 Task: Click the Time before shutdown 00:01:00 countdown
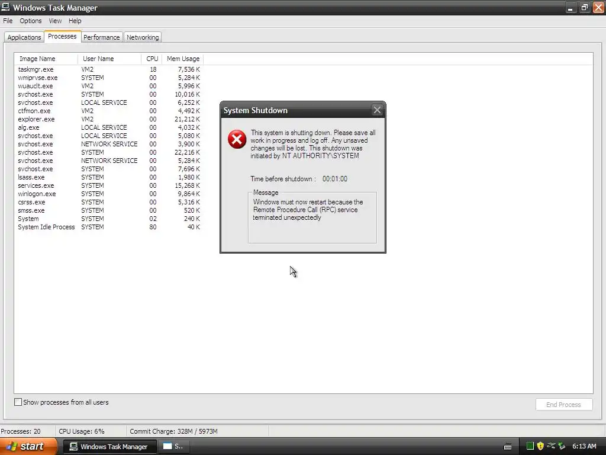335,179
